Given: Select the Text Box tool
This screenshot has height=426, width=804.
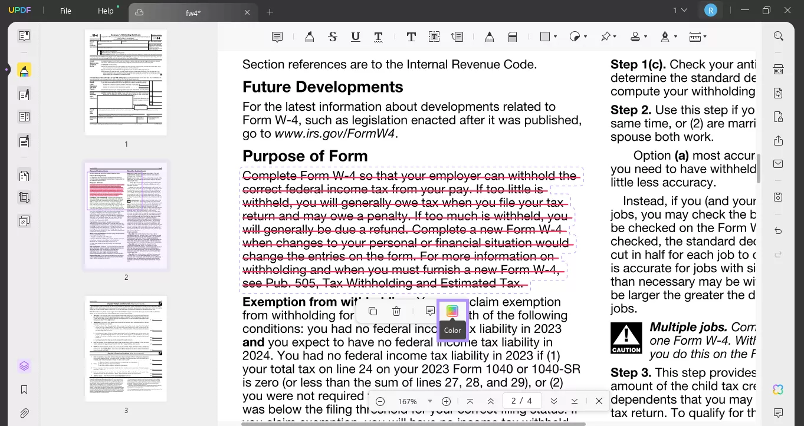Looking at the screenshot, I should click(434, 37).
